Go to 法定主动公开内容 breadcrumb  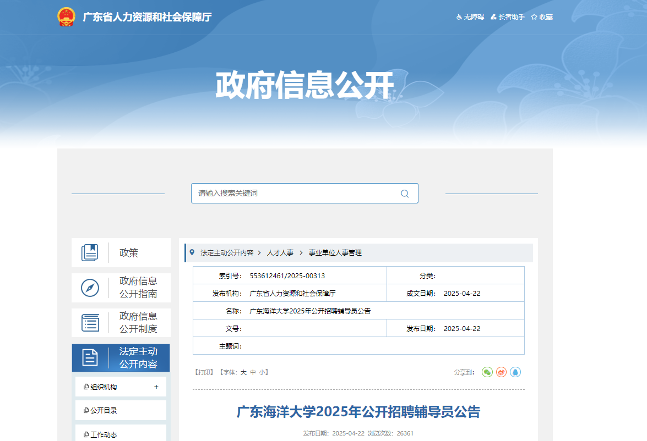[227, 252]
